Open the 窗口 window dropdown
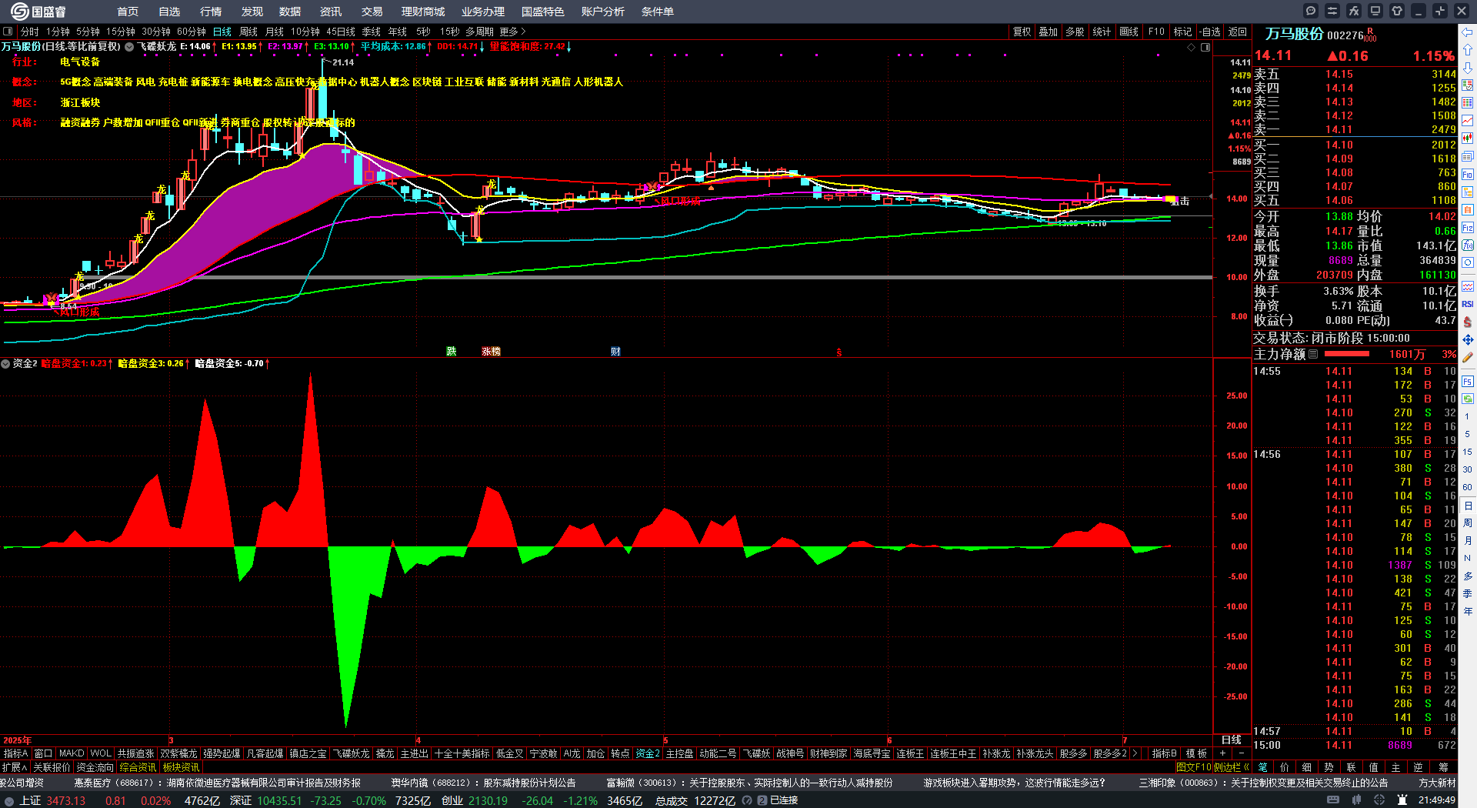This screenshot has height=808, width=1477. (43, 753)
